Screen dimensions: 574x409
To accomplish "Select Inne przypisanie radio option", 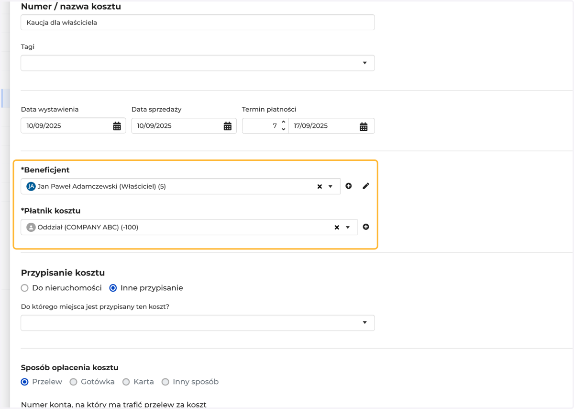I will [113, 288].
